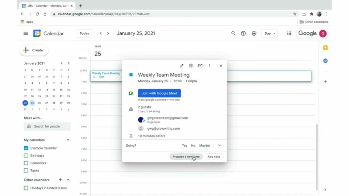Open Chrome three-dot menu
The image size is (349, 196).
coord(327,14)
